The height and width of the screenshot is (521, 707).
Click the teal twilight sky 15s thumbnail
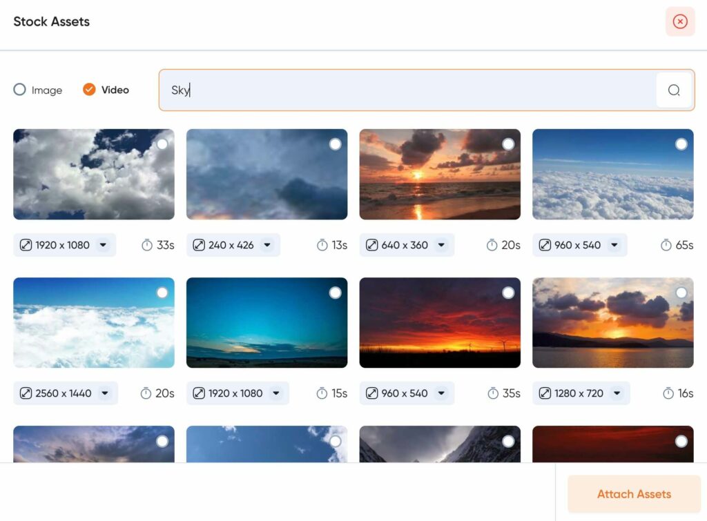pyautogui.click(x=267, y=323)
